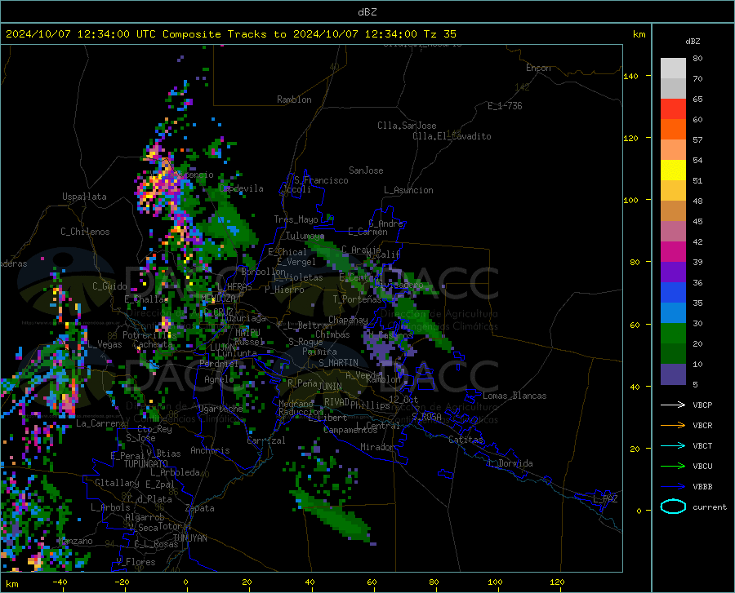This screenshot has width=735, height=593.
Task: Click the blue VBBB arrow legend icon
Action: (673, 486)
